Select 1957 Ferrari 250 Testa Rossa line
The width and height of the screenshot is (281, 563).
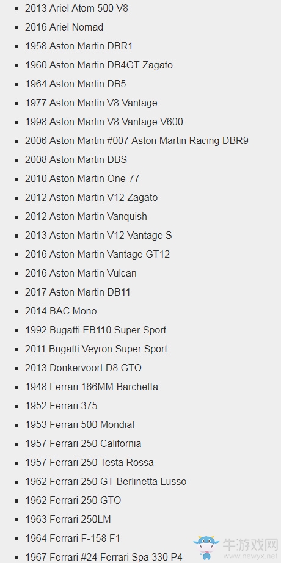[89, 462]
